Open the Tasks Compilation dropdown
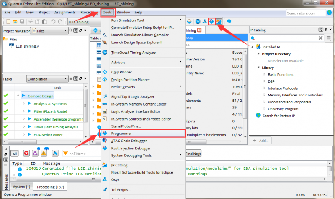335x199 pixels. [x=47, y=79]
